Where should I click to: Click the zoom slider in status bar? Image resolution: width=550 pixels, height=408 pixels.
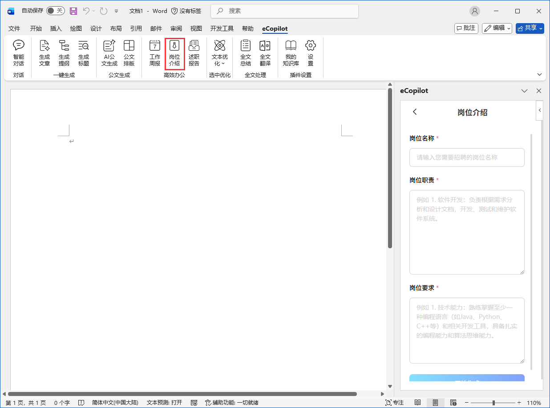(x=493, y=403)
